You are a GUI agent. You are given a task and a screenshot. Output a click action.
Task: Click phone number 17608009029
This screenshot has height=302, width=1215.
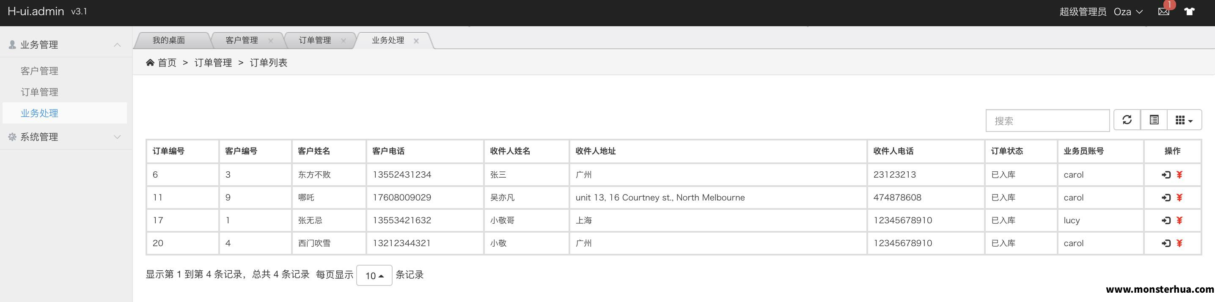(402, 198)
